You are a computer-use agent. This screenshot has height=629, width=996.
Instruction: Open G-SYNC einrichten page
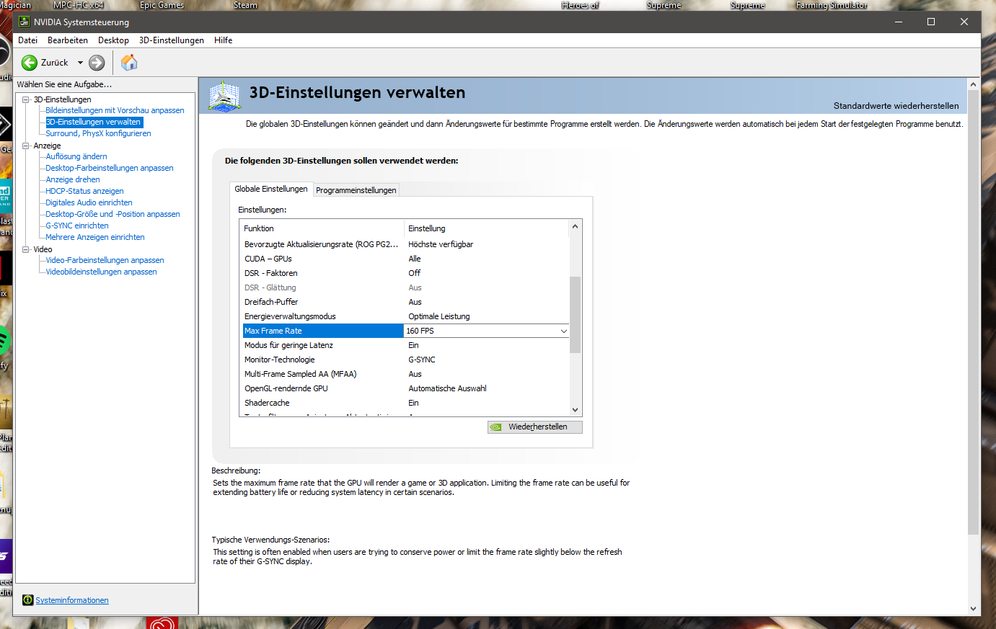(77, 226)
